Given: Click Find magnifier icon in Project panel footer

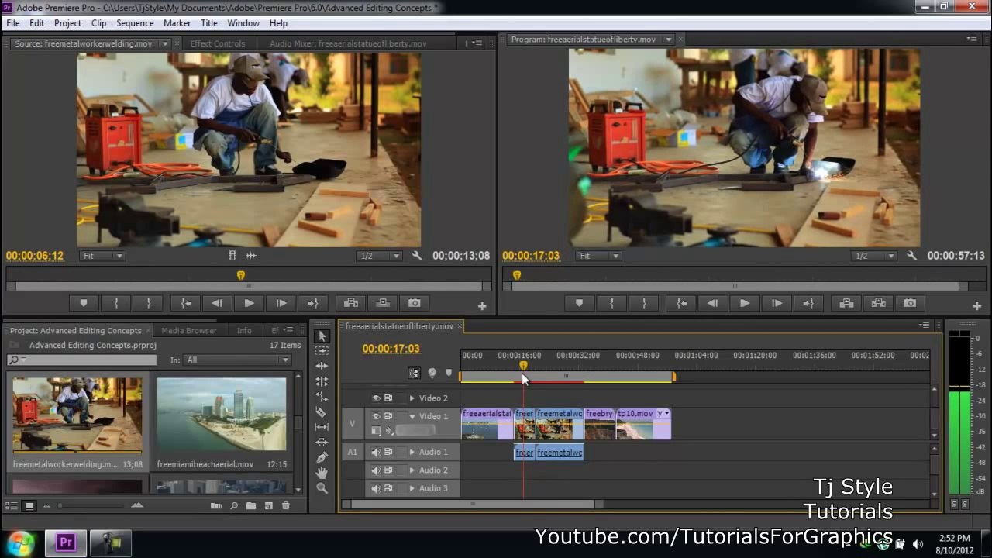Looking at the screenshot, I should pos(234,506).
